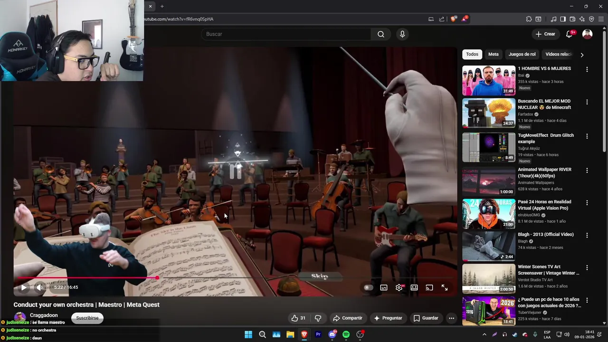Image resolution: width=608 pixels, height=342 pixels.
Task: Save video with Guardar button
Action: 426,318
